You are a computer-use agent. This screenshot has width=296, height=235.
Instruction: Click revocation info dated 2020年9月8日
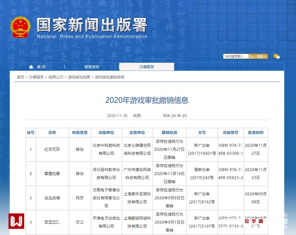coord(169,198)
